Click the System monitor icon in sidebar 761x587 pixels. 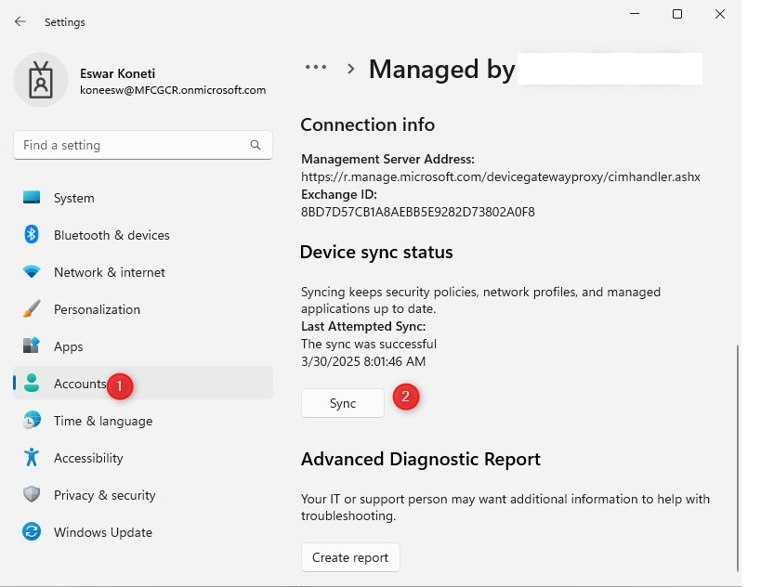tap(32, 198)
